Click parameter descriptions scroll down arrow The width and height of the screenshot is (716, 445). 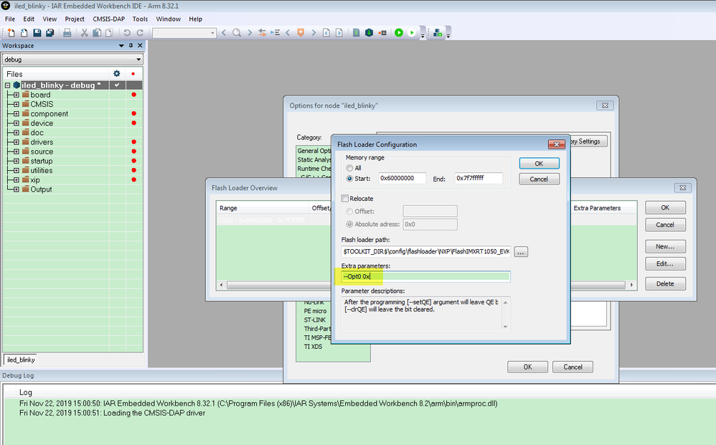pyautogui.click(x=505, y=327)
